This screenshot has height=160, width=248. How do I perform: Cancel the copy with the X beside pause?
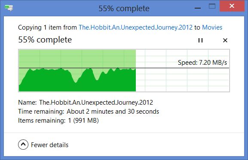click(225, 40)
